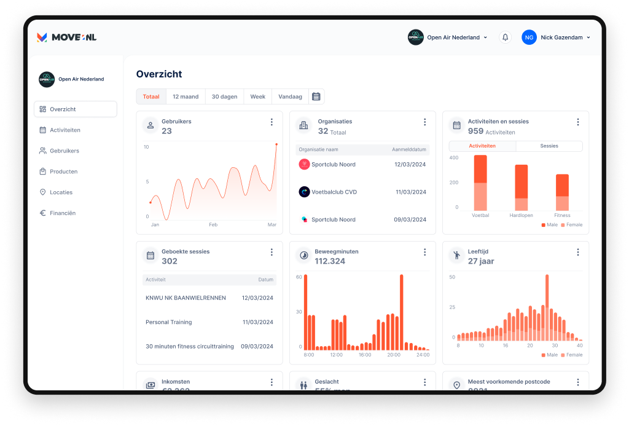
Task: Open Beweegminuten card options menu
Action: tap(424, 252)
